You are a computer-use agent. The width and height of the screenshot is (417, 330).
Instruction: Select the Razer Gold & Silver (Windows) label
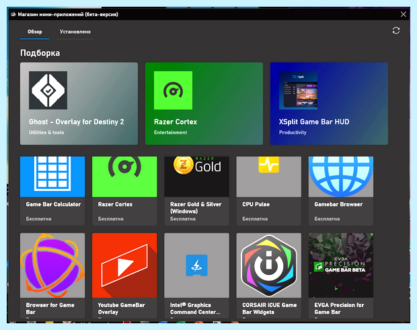[196, 208]
